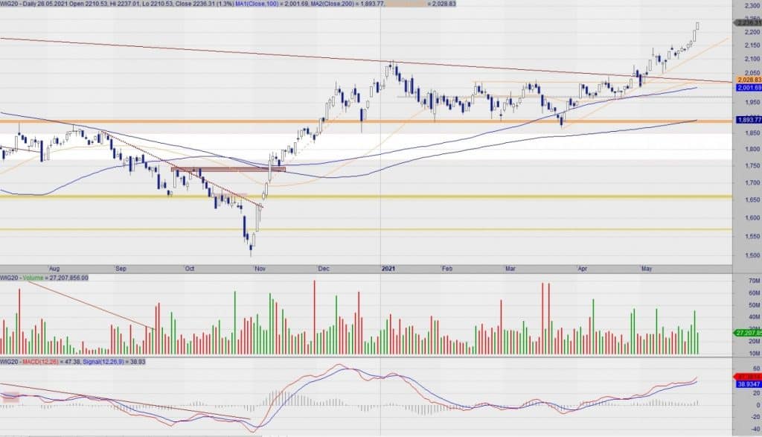Click the 2,028.83 orange price tag
This screenshot has width=762, height=437.
[x=747, y=80]
